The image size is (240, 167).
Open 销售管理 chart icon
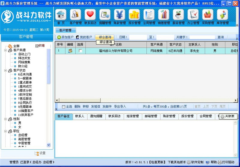tap(163, 14)
